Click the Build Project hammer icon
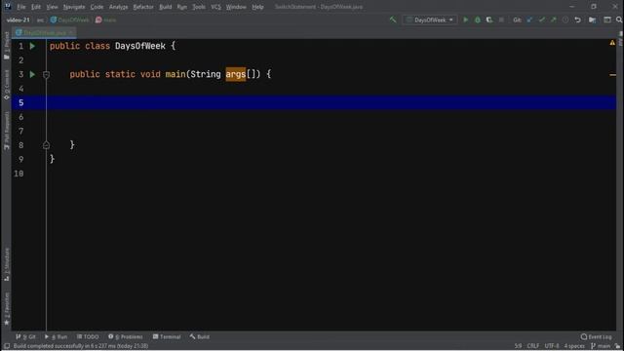The height and width of the screenshot is (351, 624). (x=393, y=19)
